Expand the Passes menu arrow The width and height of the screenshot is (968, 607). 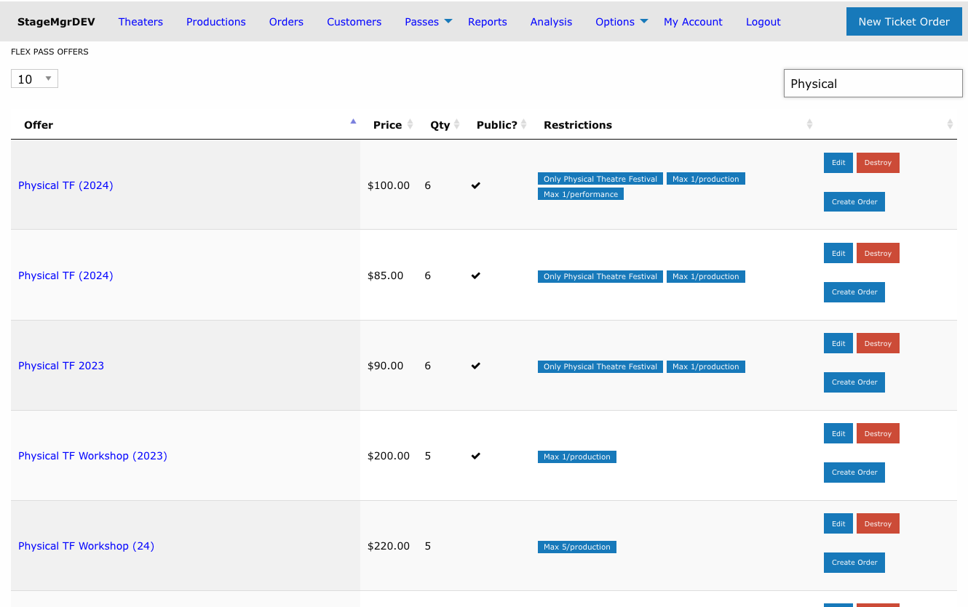pos(448,21)
